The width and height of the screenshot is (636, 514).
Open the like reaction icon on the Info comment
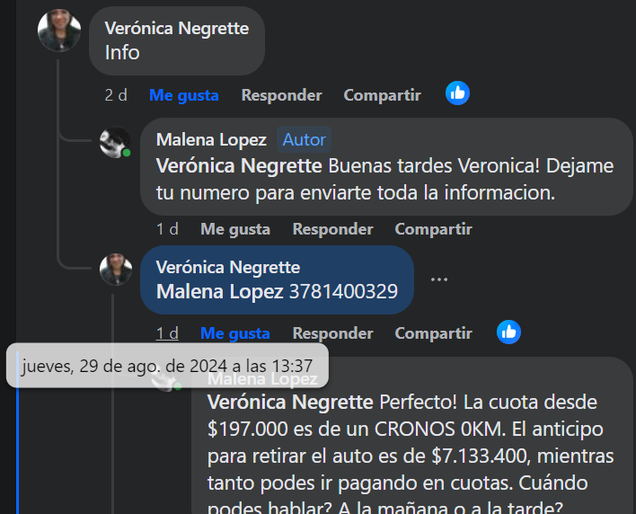(x=457, y=93)
